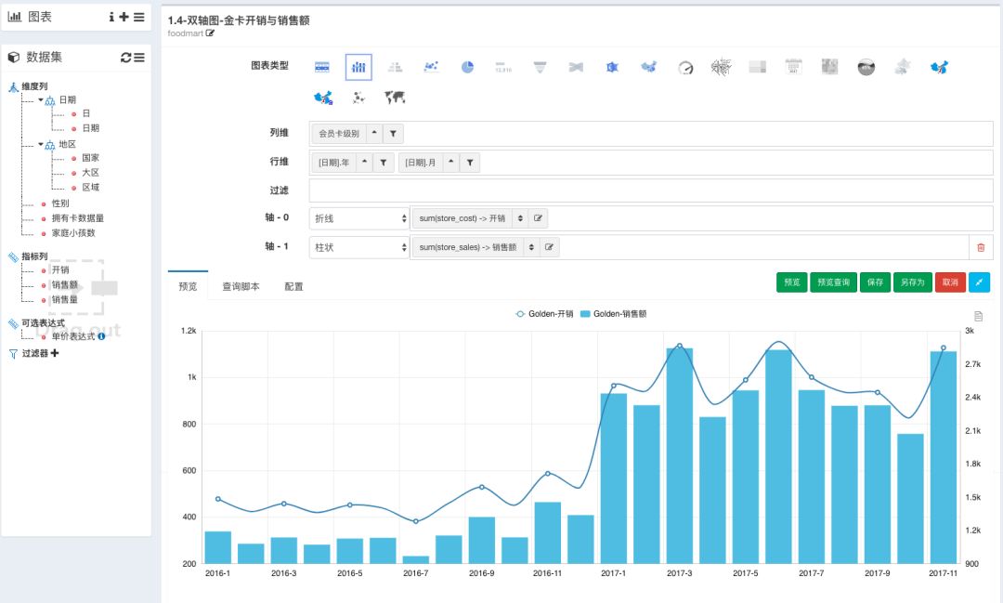Select the gauge chart type
The height and width of the screenshot is (603, 1003).
[684, 66]
